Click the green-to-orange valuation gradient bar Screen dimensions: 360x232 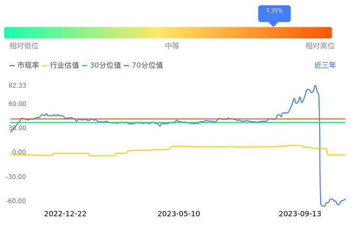pos(168,33)
